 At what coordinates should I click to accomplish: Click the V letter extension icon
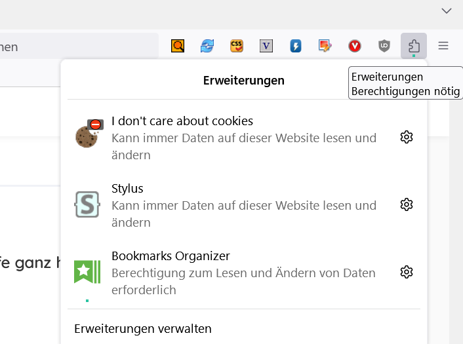coord(266,46)
